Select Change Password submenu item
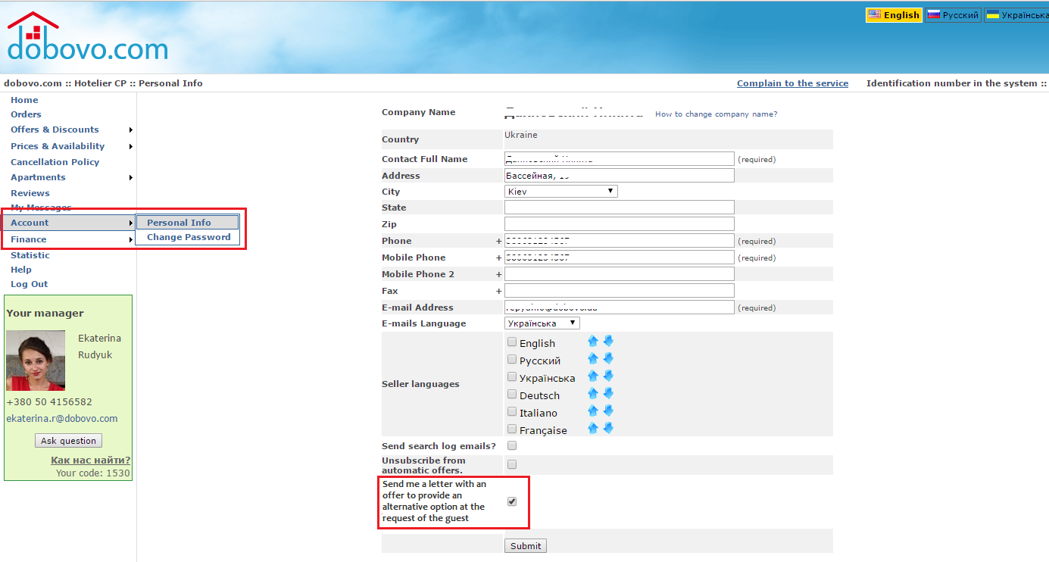Screen dimensions: 1049x562 [x=189, y=237]
